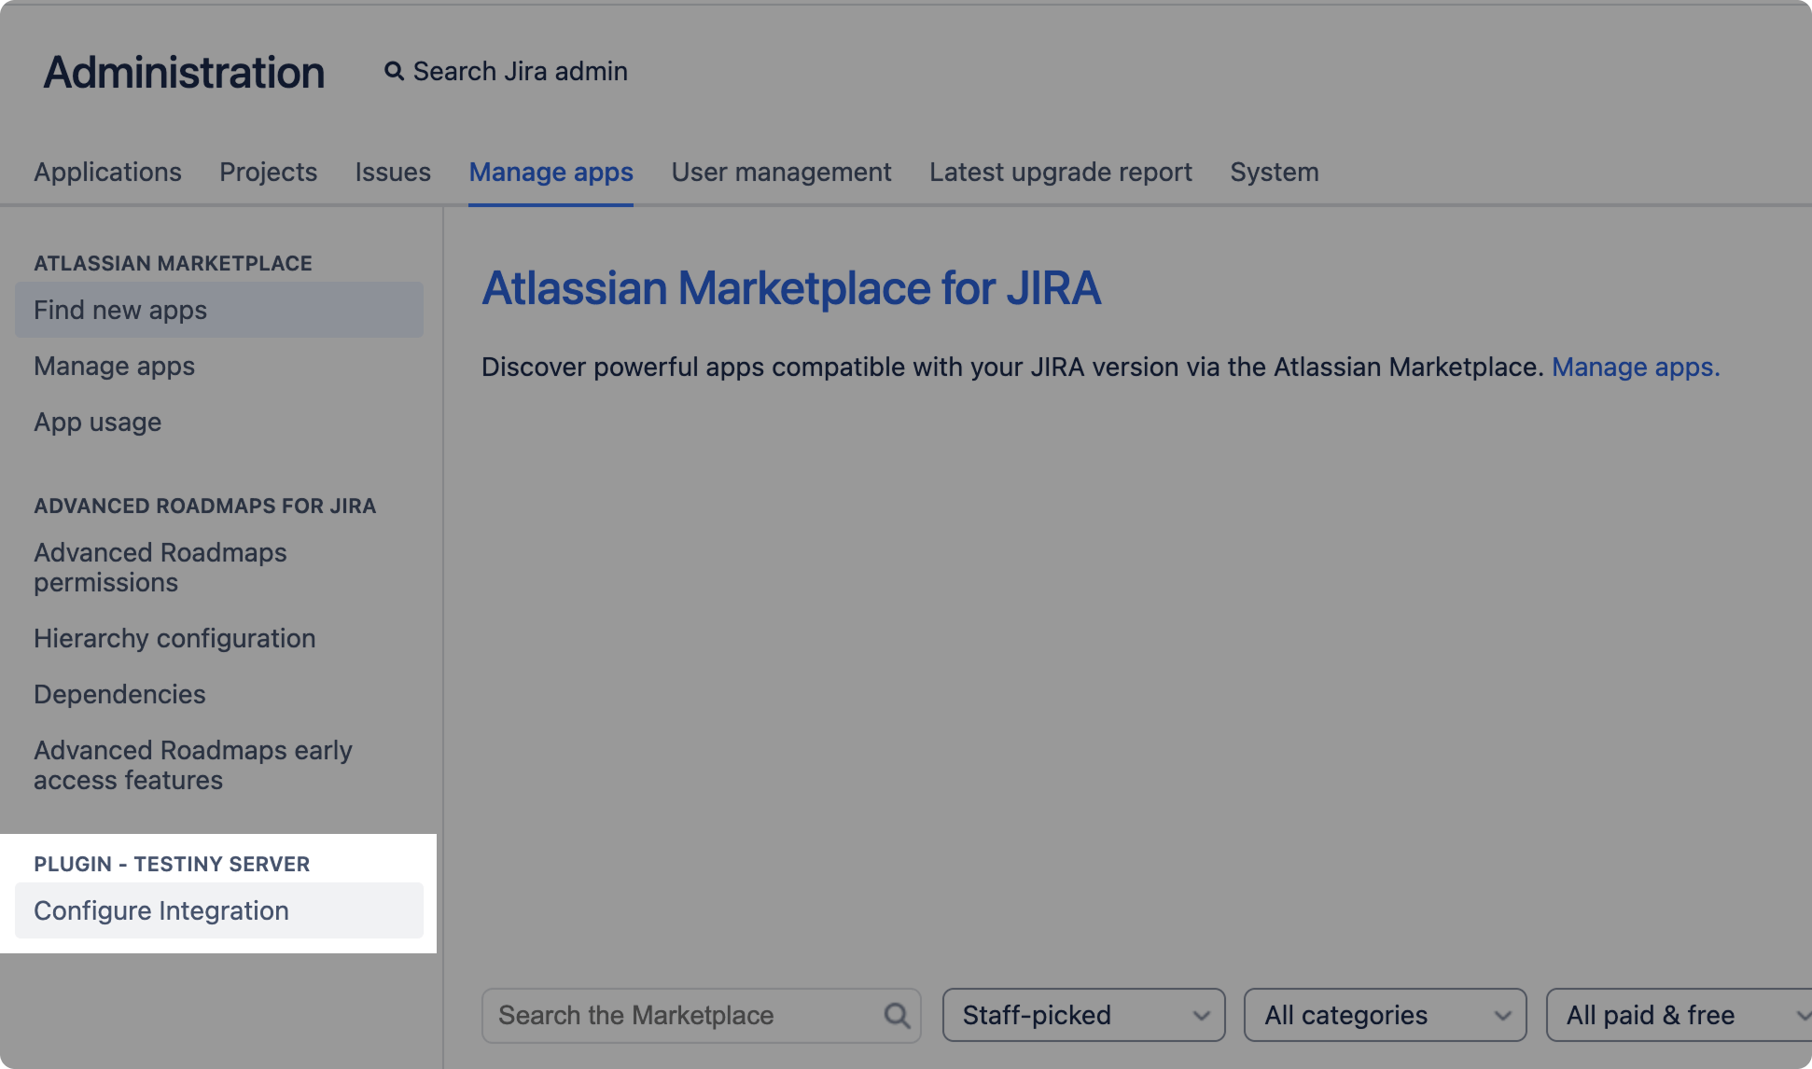Select Find new apps in sidebar
This screenshot has height=1069, width=1812.
click(x=120, y=310)
